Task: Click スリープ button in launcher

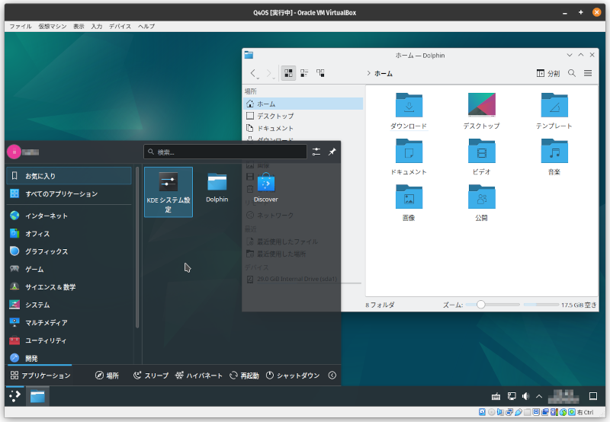Action: pos(151,376)
